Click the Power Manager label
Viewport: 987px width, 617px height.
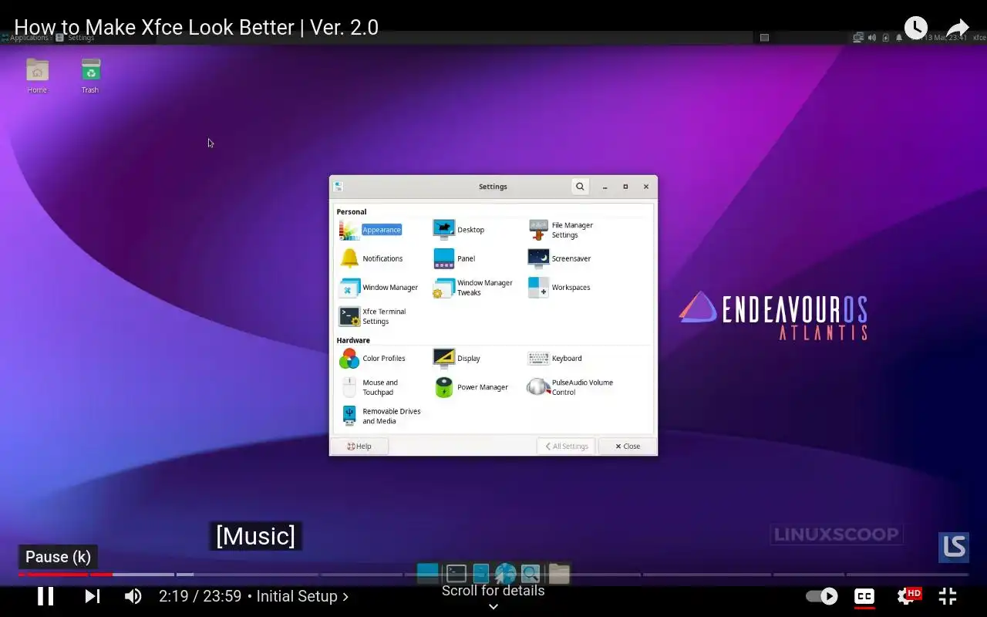tap(483, 387)
